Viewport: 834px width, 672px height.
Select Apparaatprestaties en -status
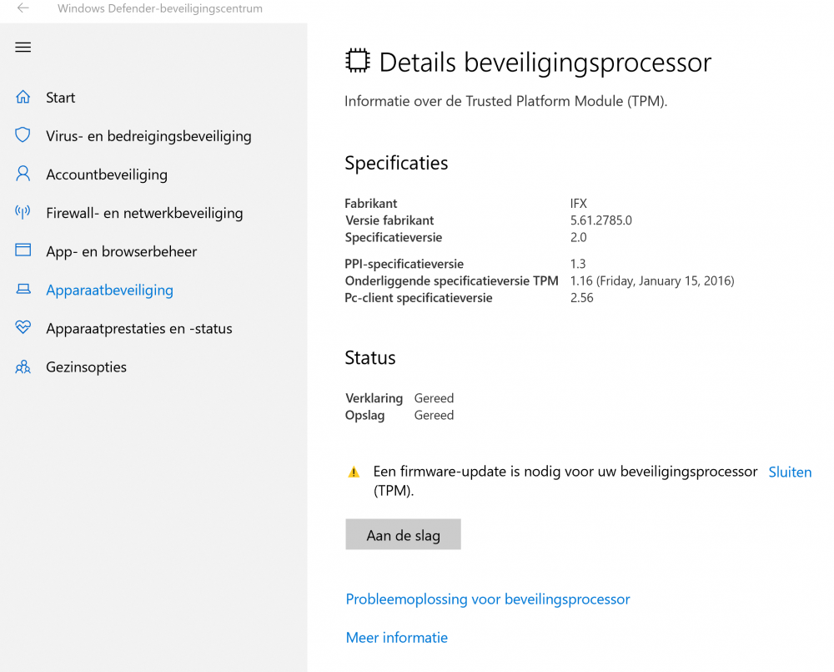139,328
